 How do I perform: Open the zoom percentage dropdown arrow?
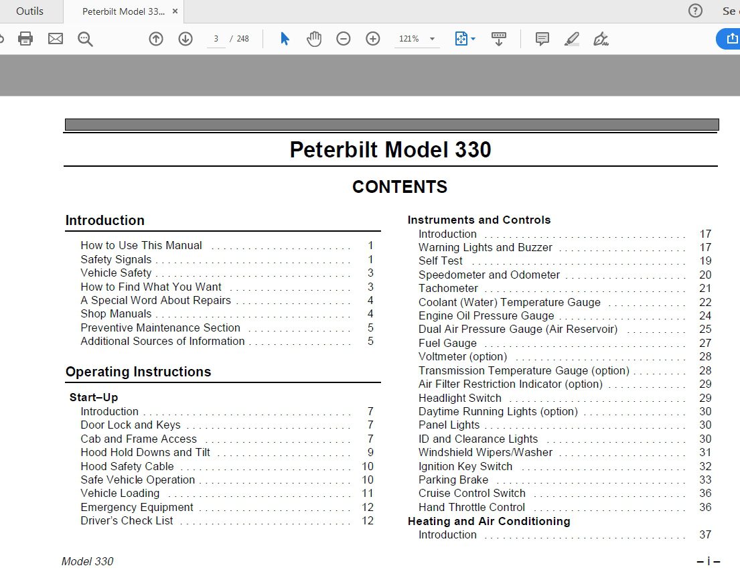[x=432, y=39]
